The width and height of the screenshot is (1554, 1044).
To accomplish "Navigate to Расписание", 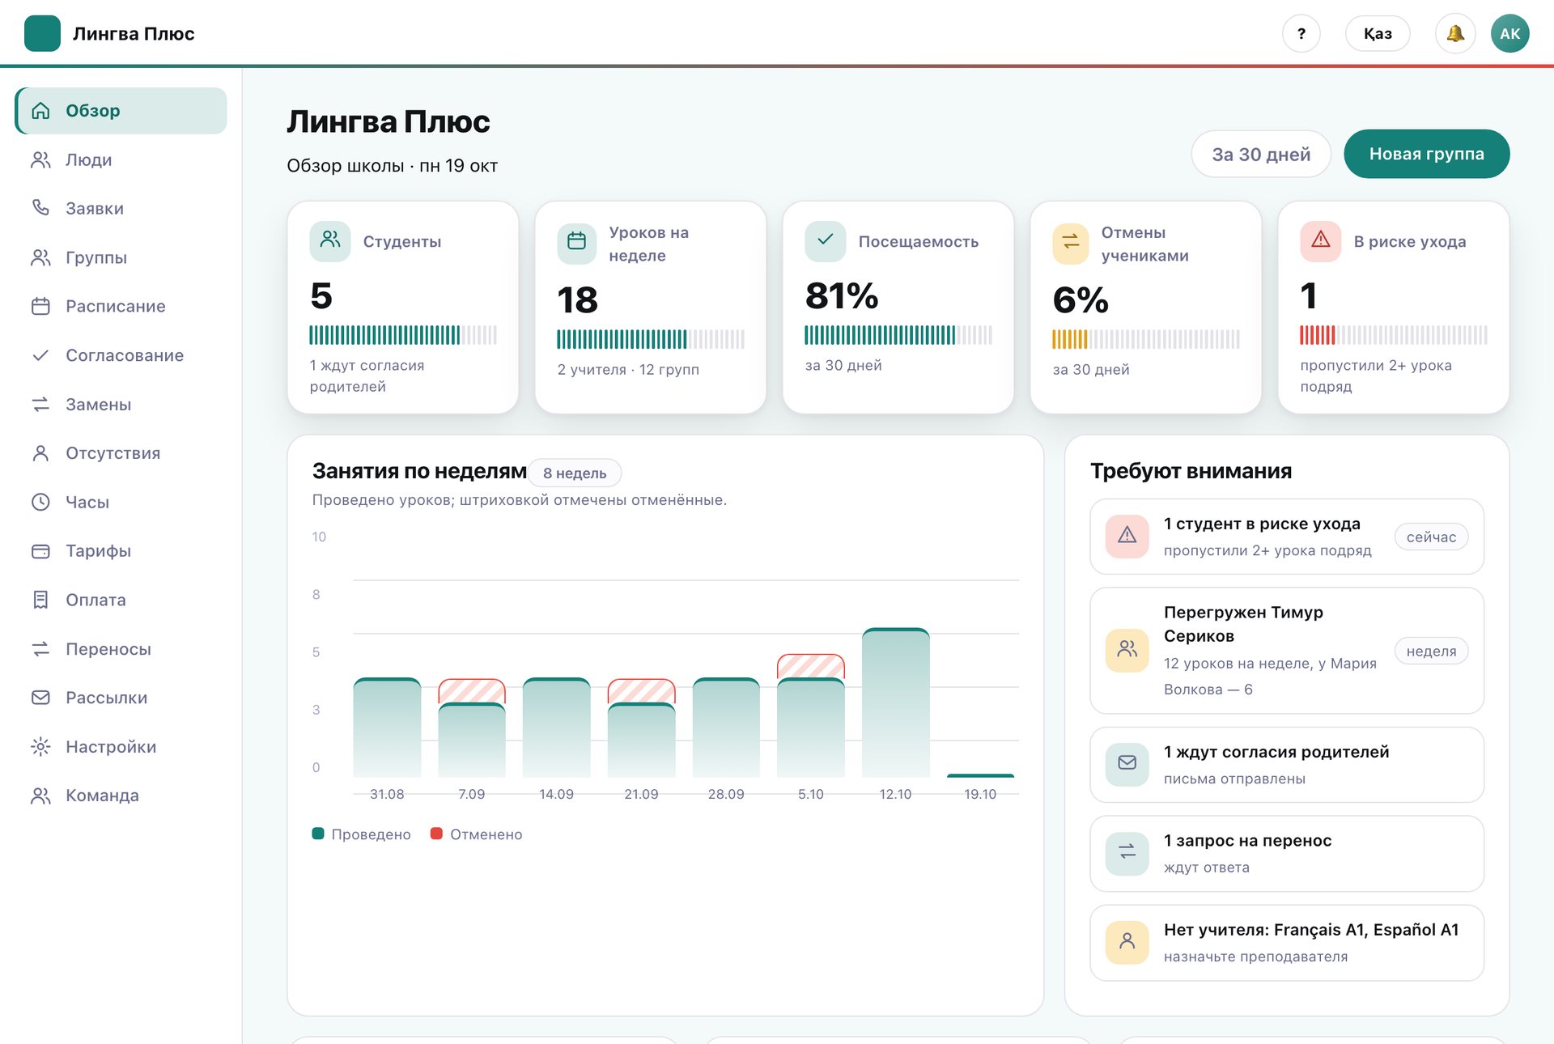I will pyautogui.click(x=121, y=306).
